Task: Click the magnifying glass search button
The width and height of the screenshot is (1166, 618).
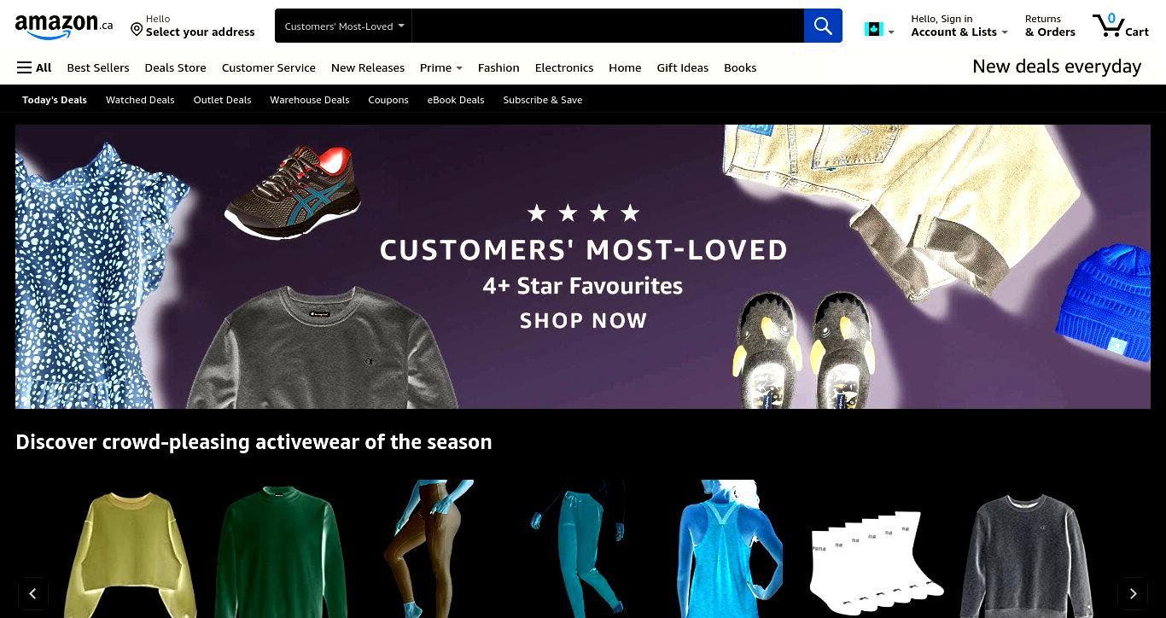Action: (823, 26)
